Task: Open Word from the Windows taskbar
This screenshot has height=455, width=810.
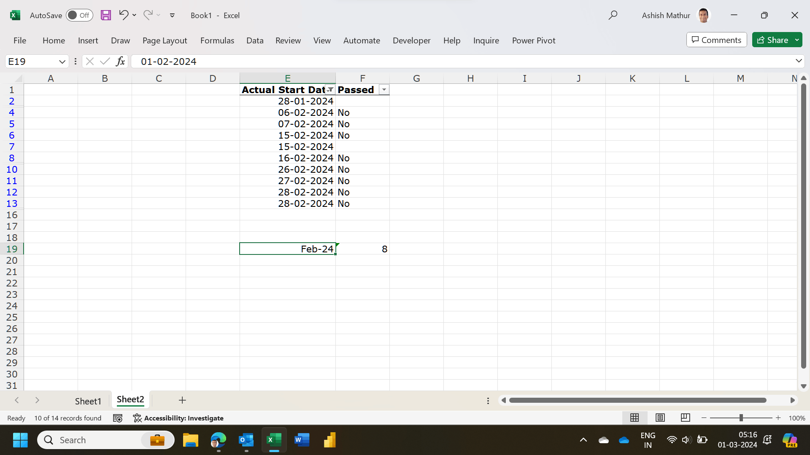Action: (302, 440)
